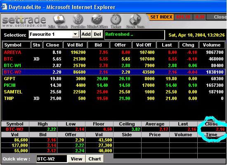Click the Add button

(86, 34)
